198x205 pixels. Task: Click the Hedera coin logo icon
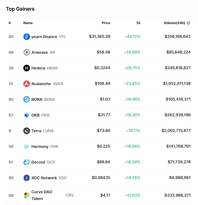coord(27,68)
